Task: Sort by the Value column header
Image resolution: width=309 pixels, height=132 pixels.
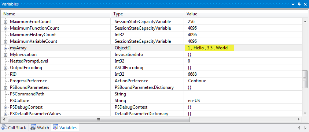Action: pos(243,14)
